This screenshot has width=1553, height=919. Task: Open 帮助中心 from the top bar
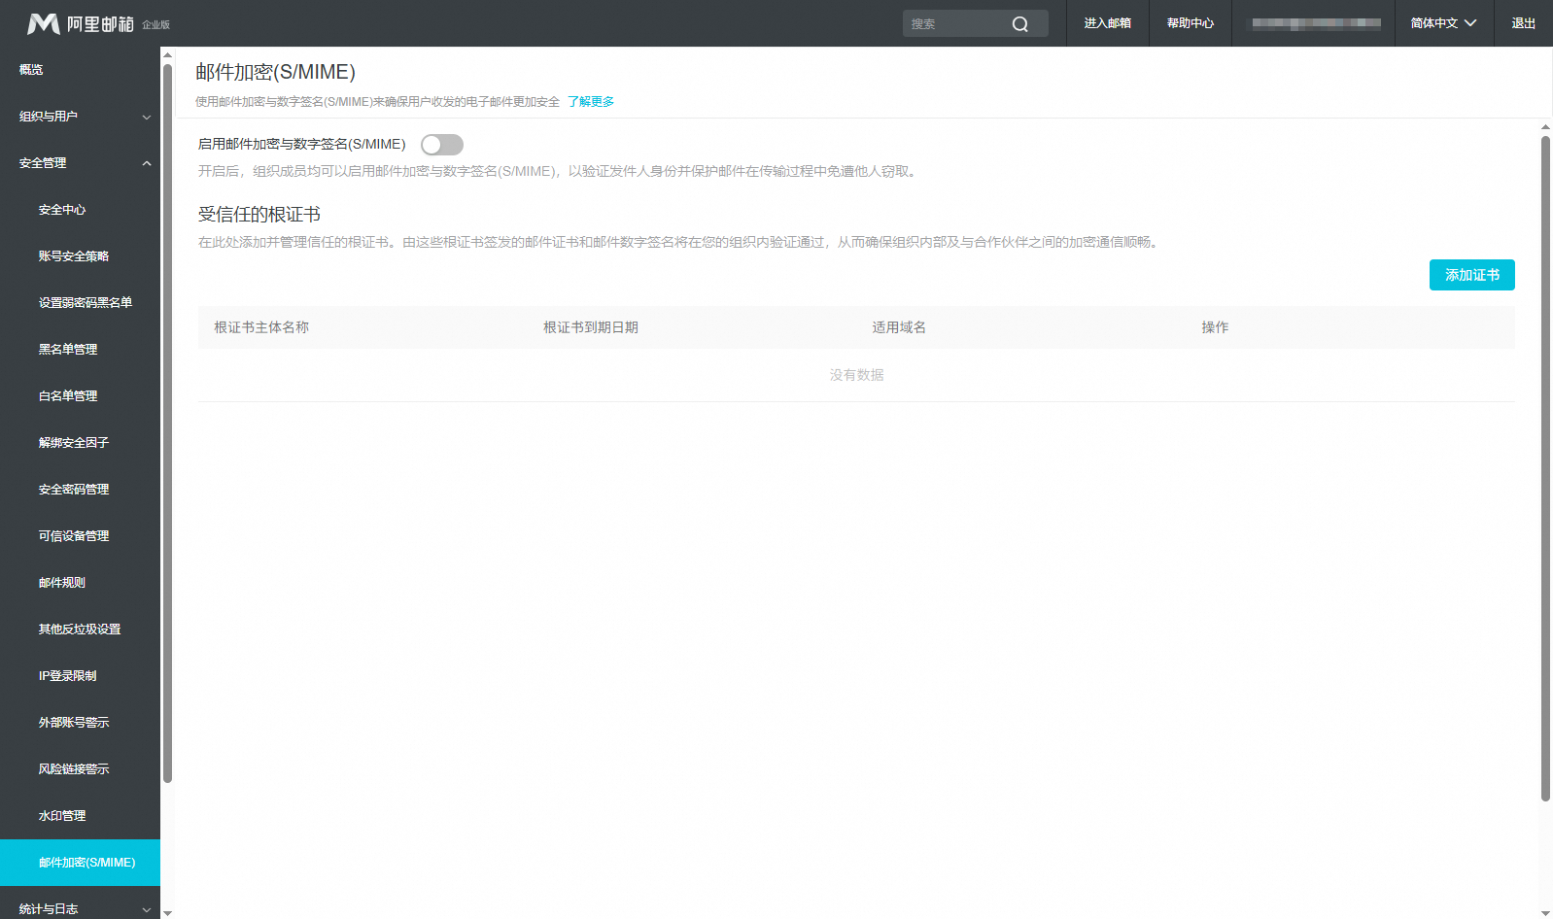pos(1190,23)
